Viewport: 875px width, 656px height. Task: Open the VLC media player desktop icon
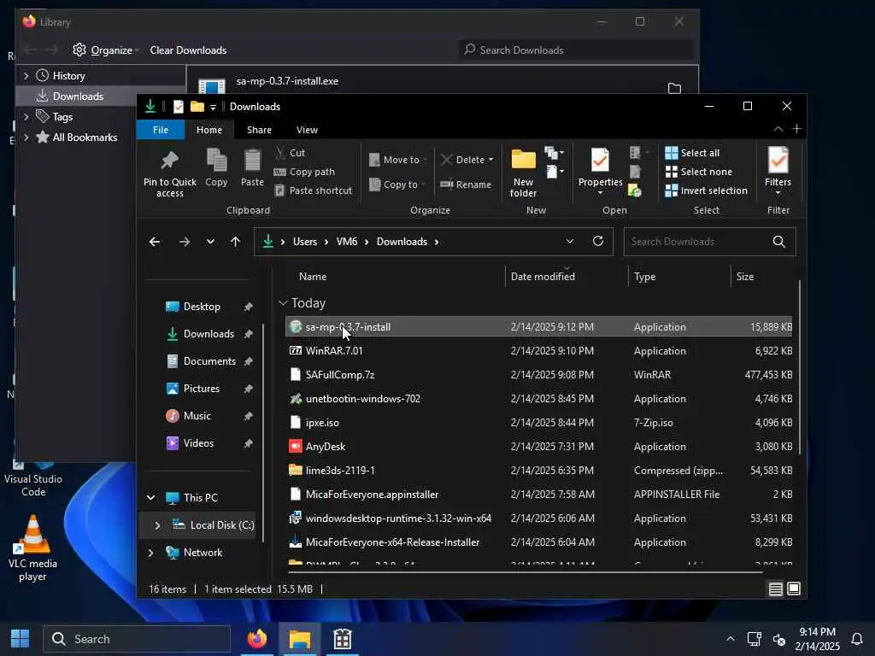coord(33,549)
